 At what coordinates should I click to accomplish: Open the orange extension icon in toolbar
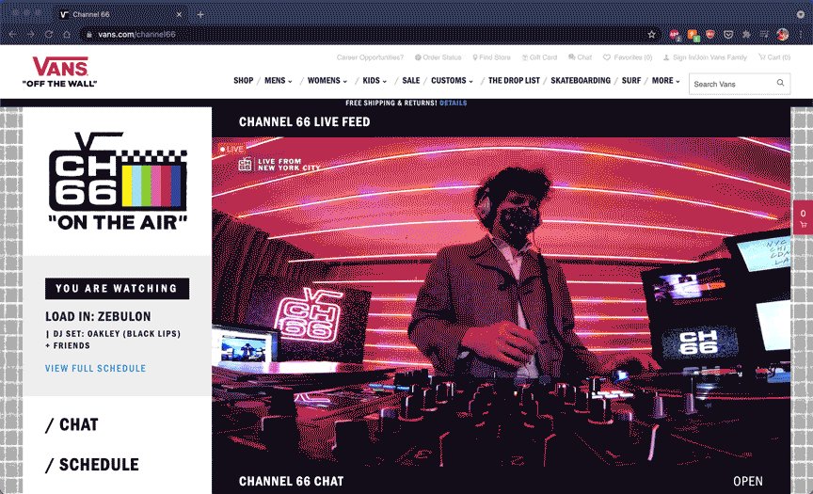point(693,35)
